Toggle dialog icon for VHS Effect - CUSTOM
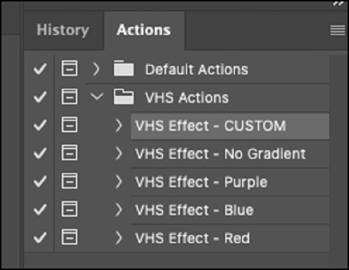Screen dimensions: 349x270 pos(69,125)
